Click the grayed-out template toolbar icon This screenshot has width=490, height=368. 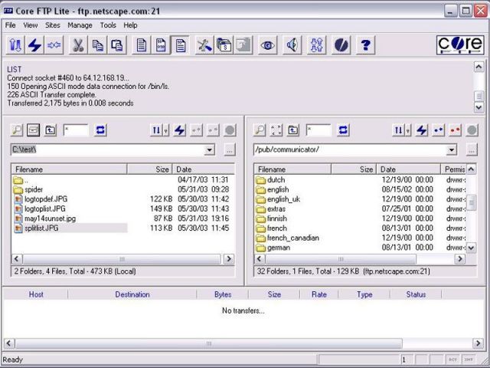243,45
